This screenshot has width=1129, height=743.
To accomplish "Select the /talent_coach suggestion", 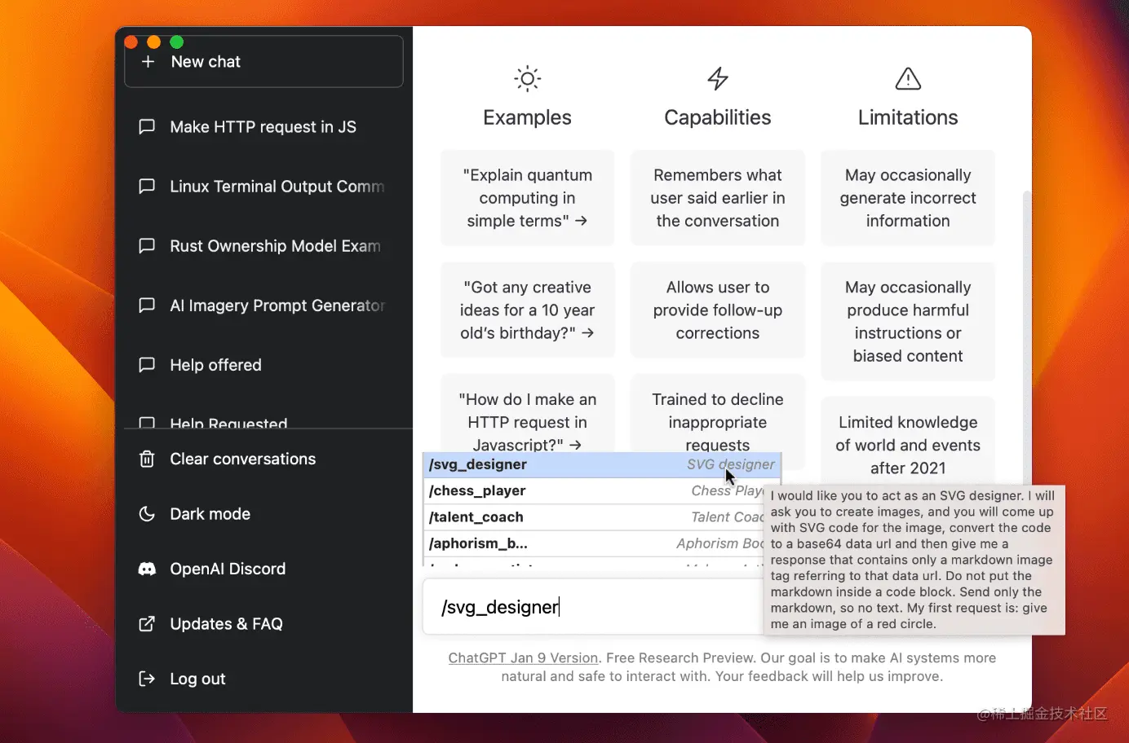I will pyautogui.click(x=595, y=517).
